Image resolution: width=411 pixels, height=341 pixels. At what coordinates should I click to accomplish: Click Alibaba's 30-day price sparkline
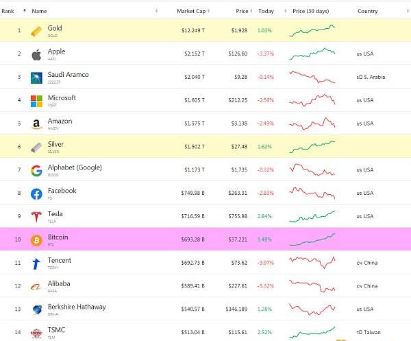click(312, 286)
